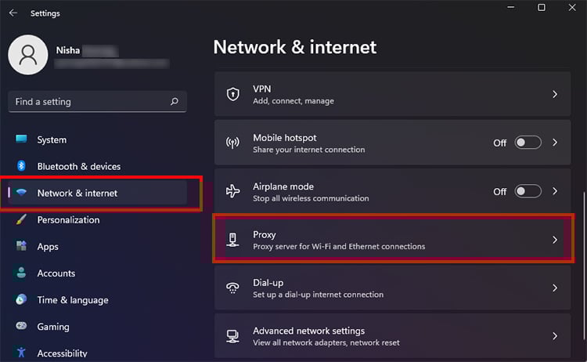Open Time & language settings
This screenshot has height=362, width=587.
(72, 300)
